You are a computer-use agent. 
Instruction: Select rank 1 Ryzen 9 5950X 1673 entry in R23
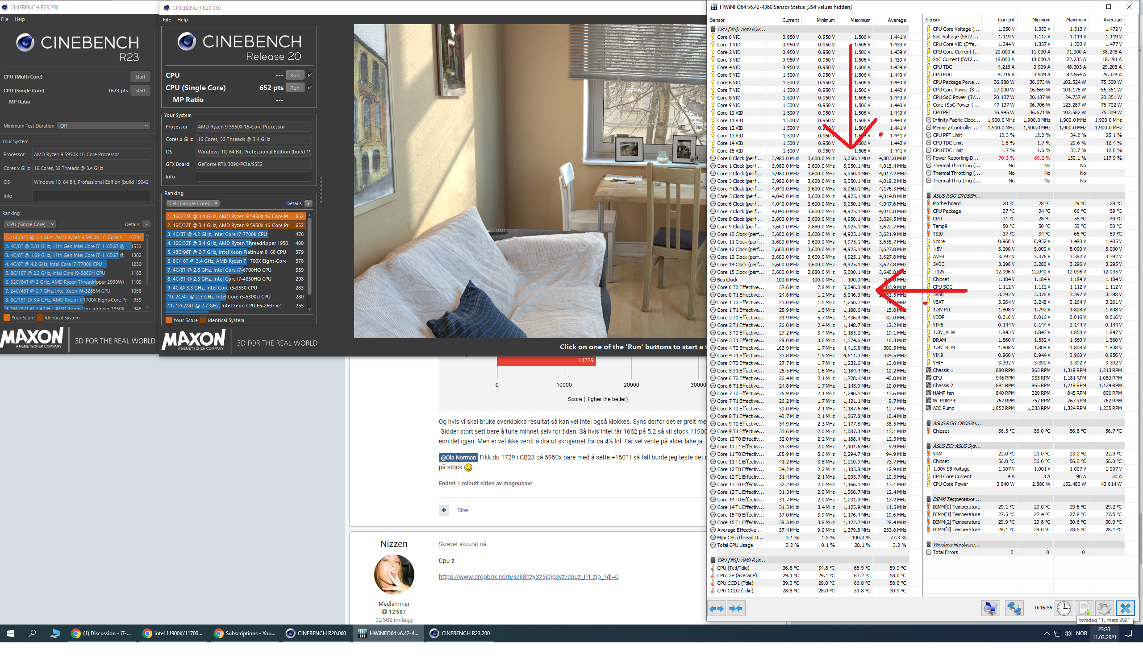point(74,237)
